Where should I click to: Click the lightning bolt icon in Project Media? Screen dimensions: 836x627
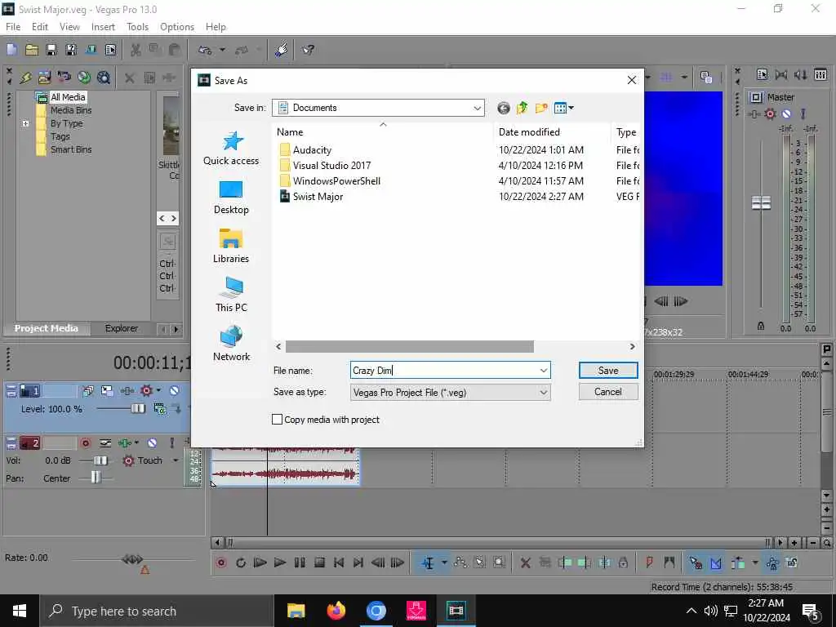pyautogui.click(x=25, y=78)
